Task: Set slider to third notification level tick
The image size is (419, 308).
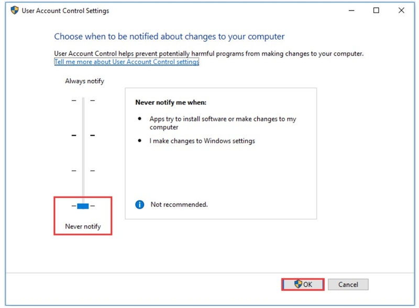Action: click(83, 171)
